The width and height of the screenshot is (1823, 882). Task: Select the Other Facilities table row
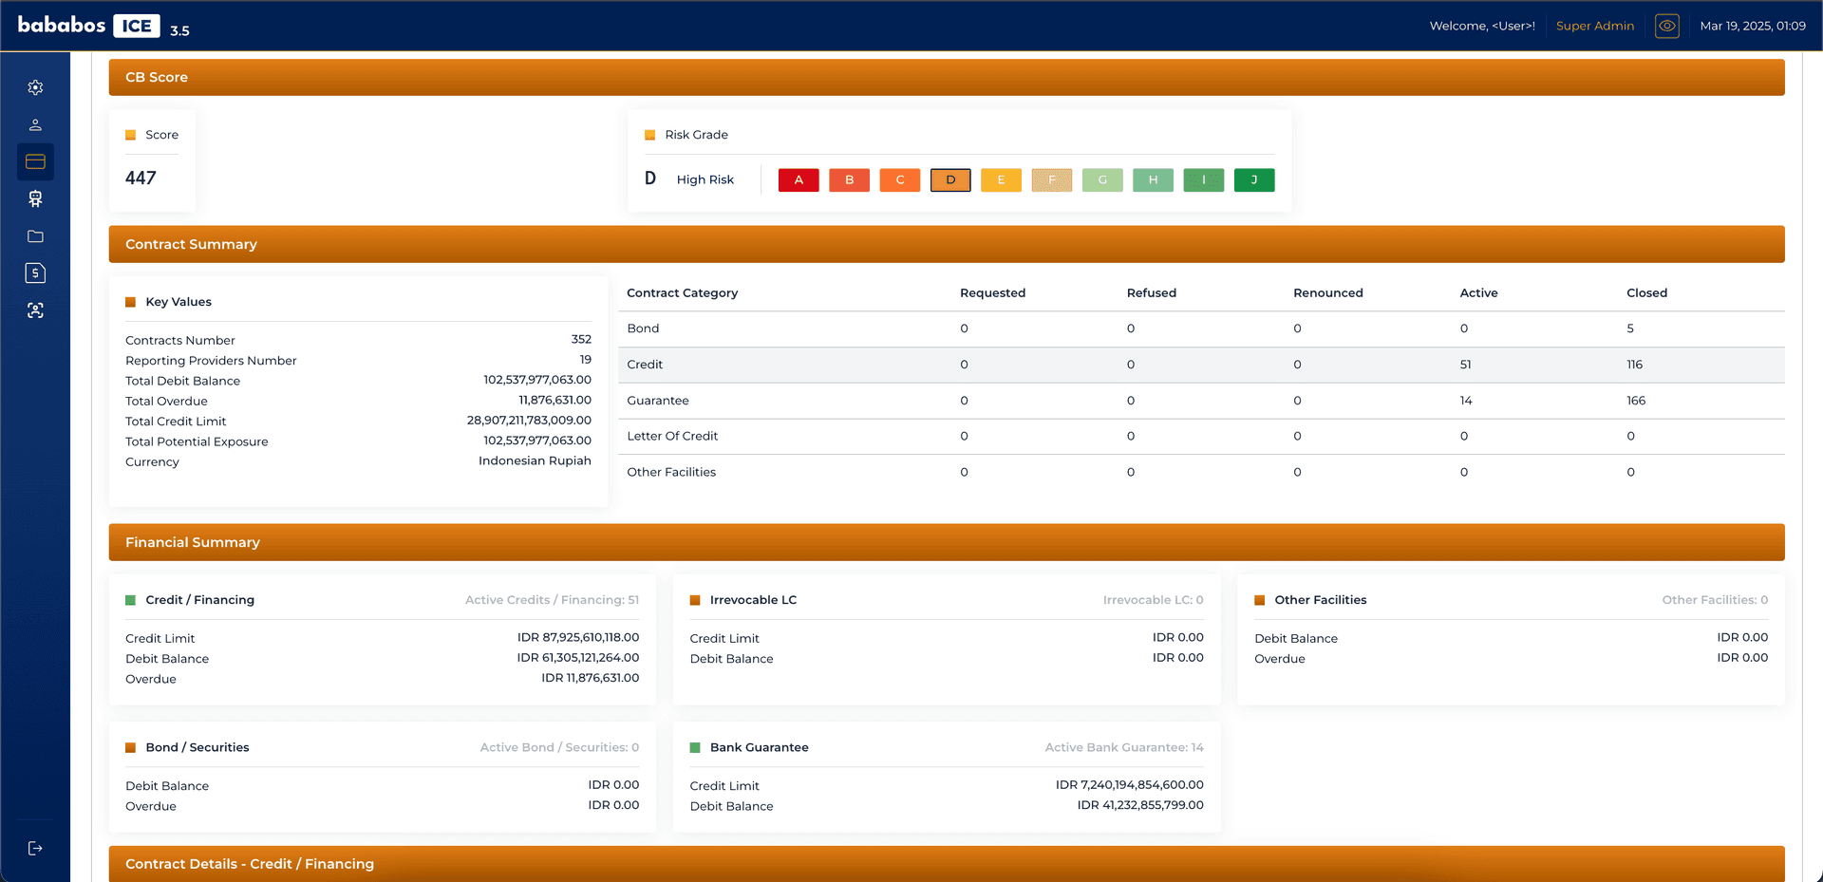(x=1201, y=472)
